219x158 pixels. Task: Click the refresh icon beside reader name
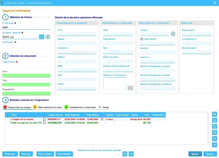(42, 37)
